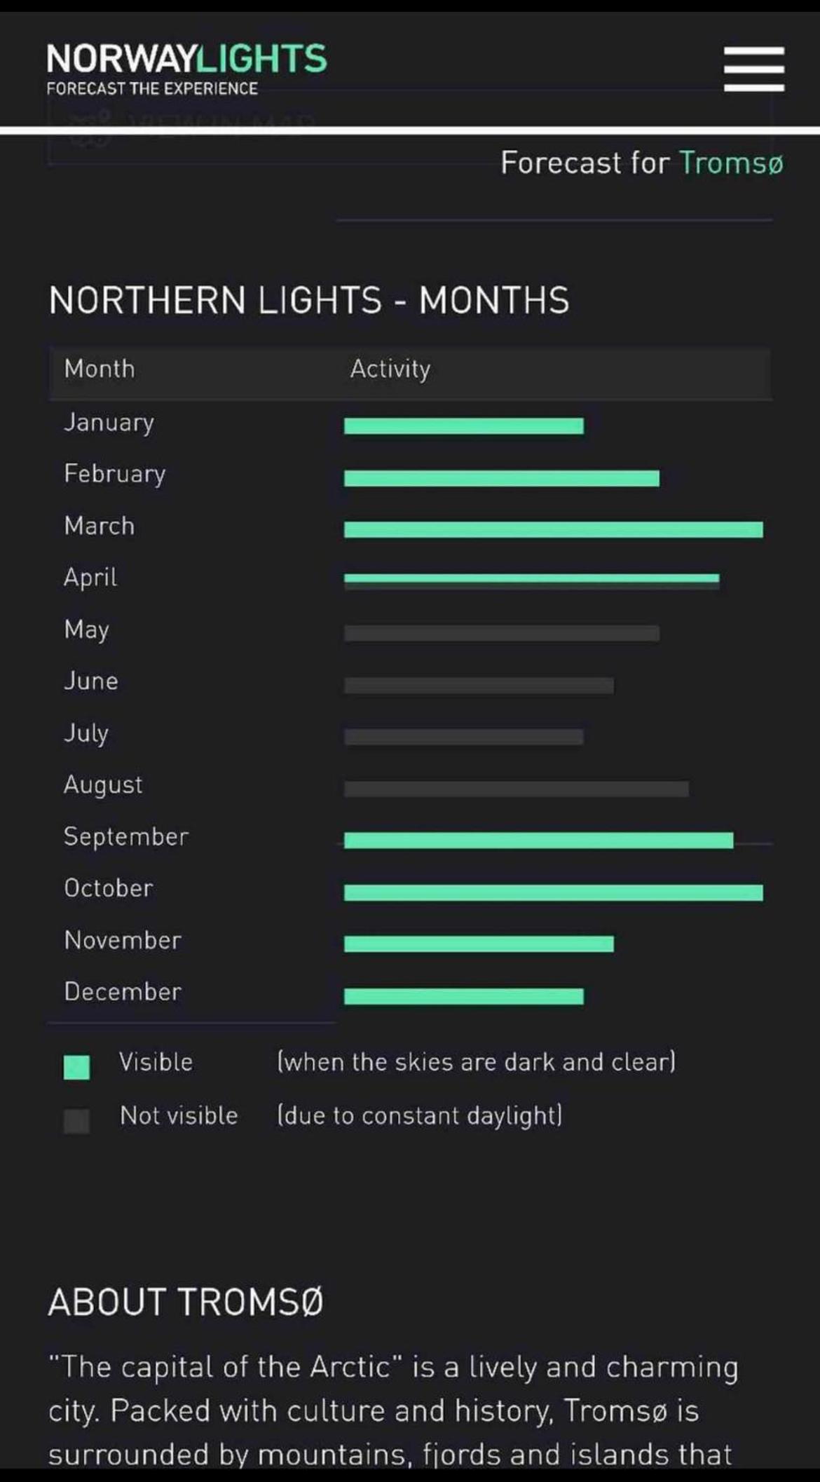Click the Forecast the Experience tagline
Viewport: 820px width, 1482px height.
click(x=152, y=88)
